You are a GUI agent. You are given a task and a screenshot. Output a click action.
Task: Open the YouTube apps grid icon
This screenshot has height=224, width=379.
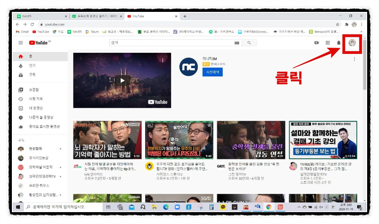coord(327,43)
